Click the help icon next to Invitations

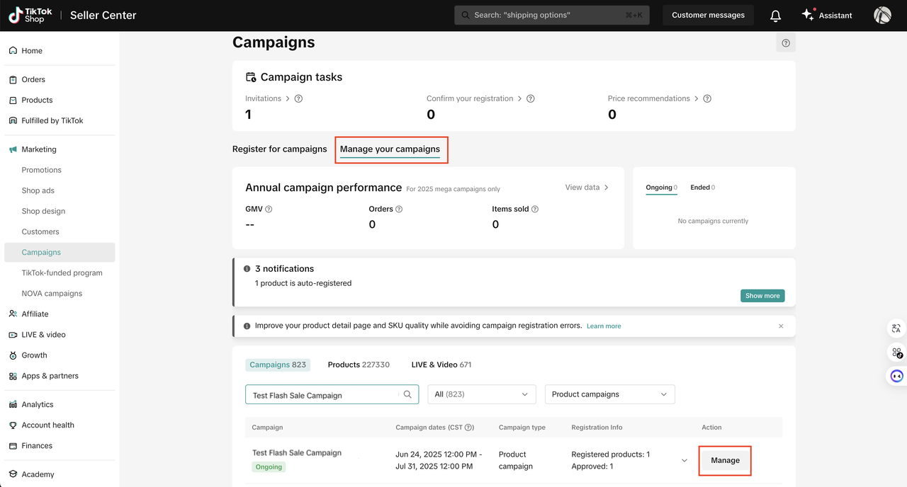click(298, 99)
